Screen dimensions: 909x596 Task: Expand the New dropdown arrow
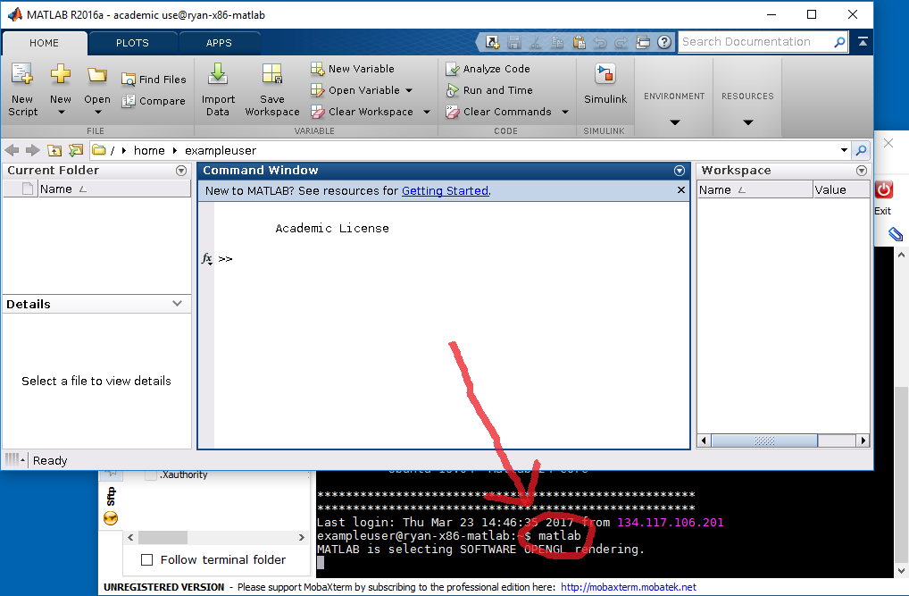coord(61,112)
